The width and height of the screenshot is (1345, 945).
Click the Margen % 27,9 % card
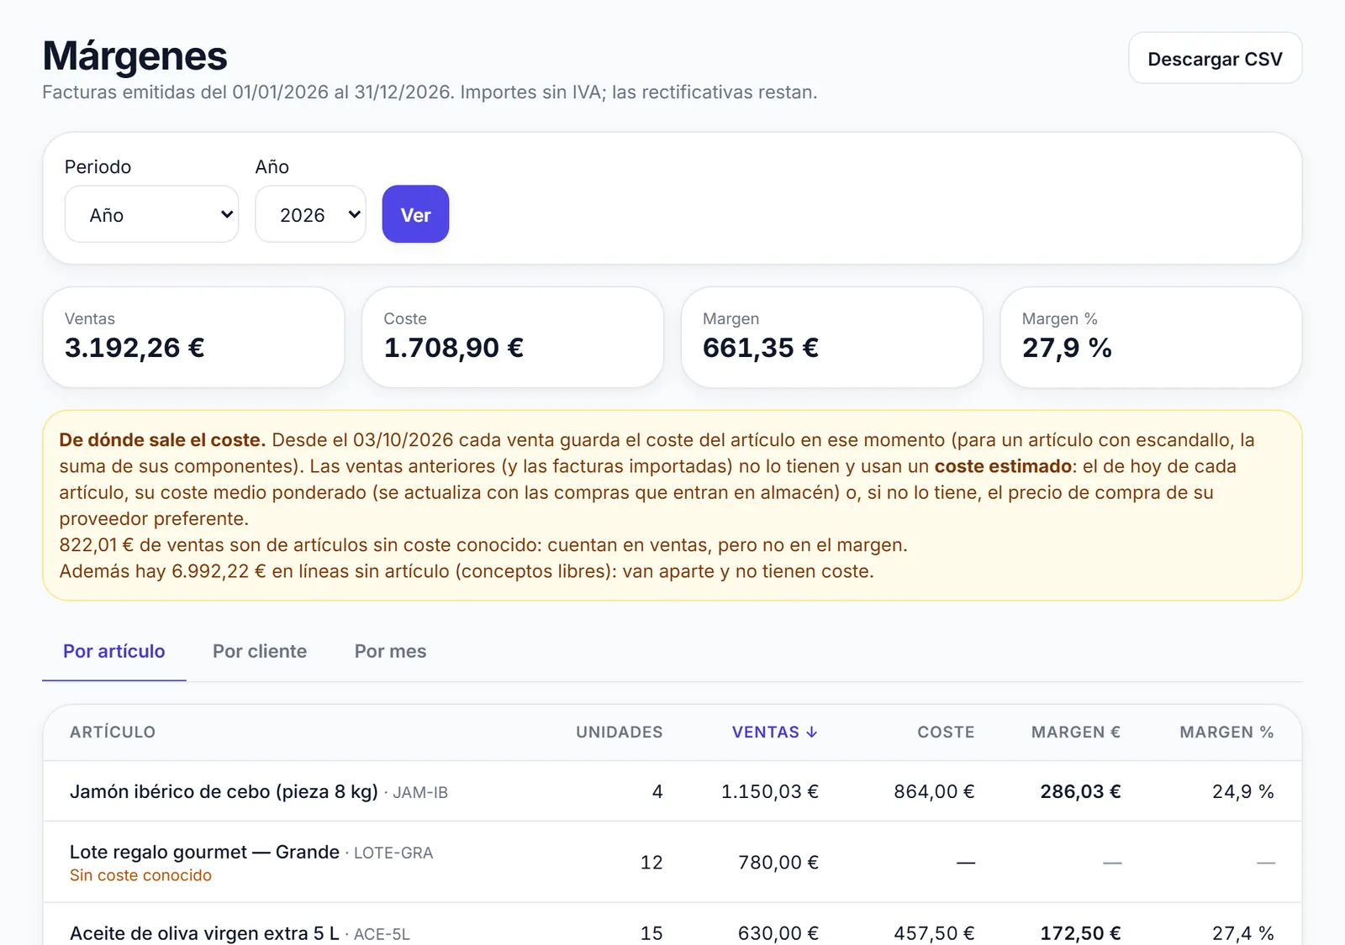click(1151, 337)
